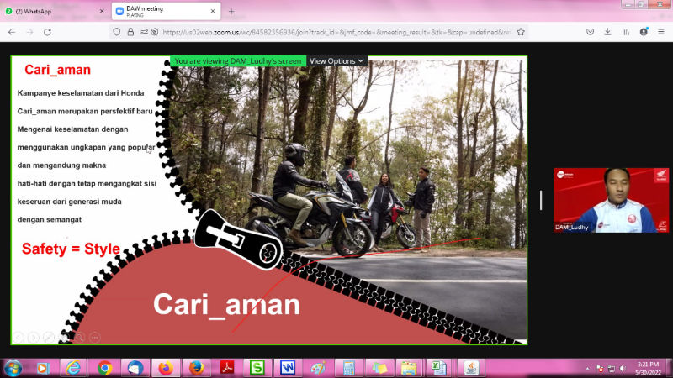The image size is (673, 378).
Task: Expand the View Options dropdown
Action: pyautogui.click(x=336, y=61)
